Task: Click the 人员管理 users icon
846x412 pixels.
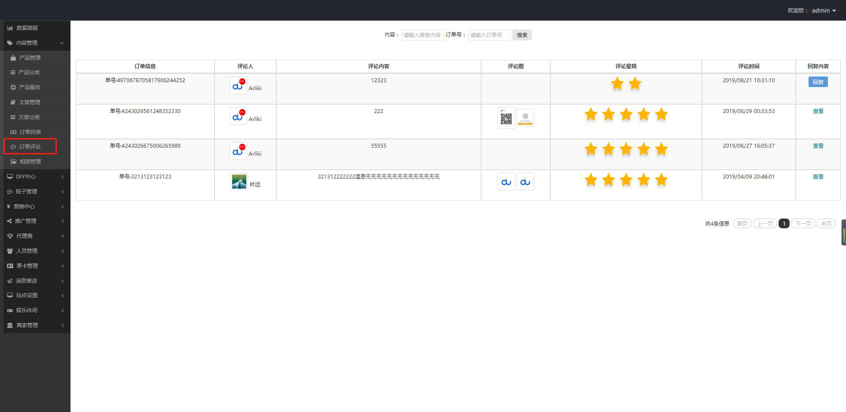Action: tap(10, 251)
